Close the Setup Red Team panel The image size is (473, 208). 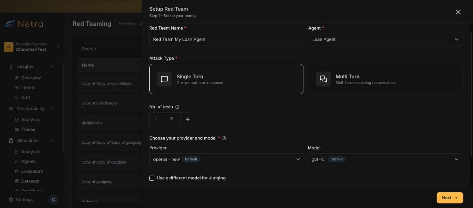point(458,12)
